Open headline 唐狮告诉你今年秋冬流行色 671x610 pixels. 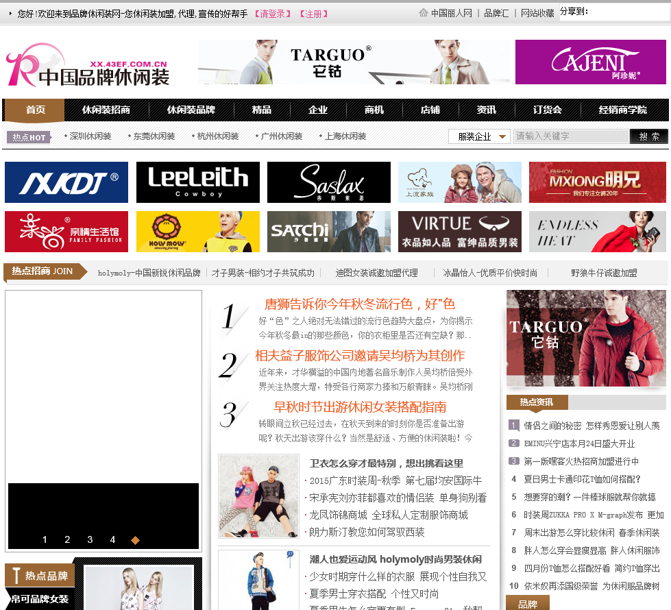pyautogui.click(x=359, y=304)
